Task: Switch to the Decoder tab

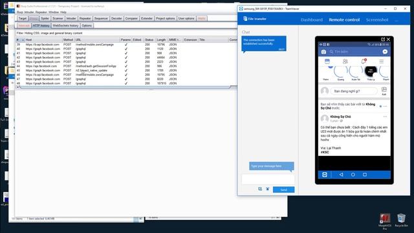Action: coord(116,19)
